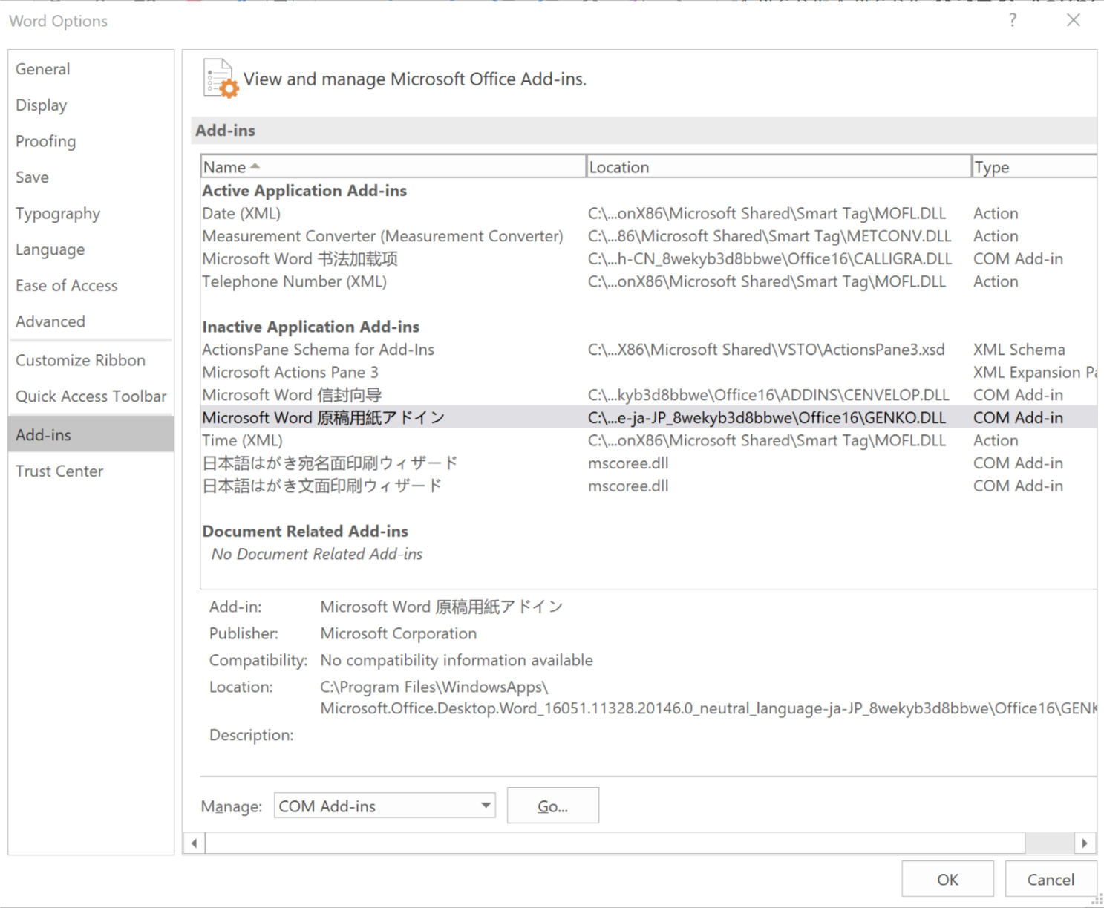Select the Measurement Converter add-in row
Viewport: 1104px width, 908px height.
click(649, 236)
